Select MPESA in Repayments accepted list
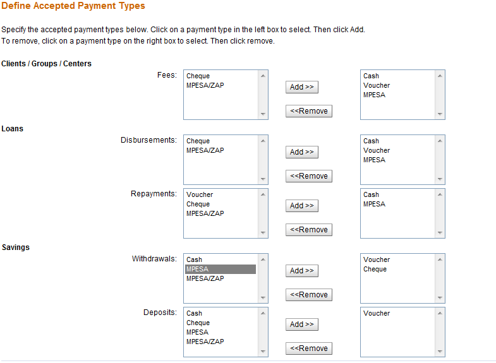Viewport: 496px width, 363px height. click(374, 205)
